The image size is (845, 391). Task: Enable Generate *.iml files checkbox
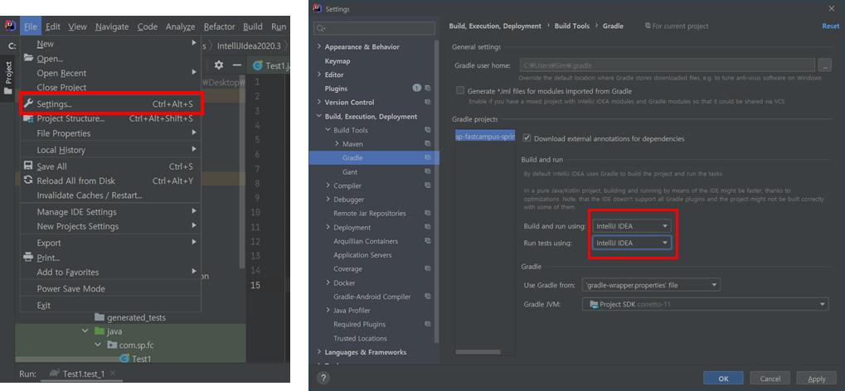[460, 91]
